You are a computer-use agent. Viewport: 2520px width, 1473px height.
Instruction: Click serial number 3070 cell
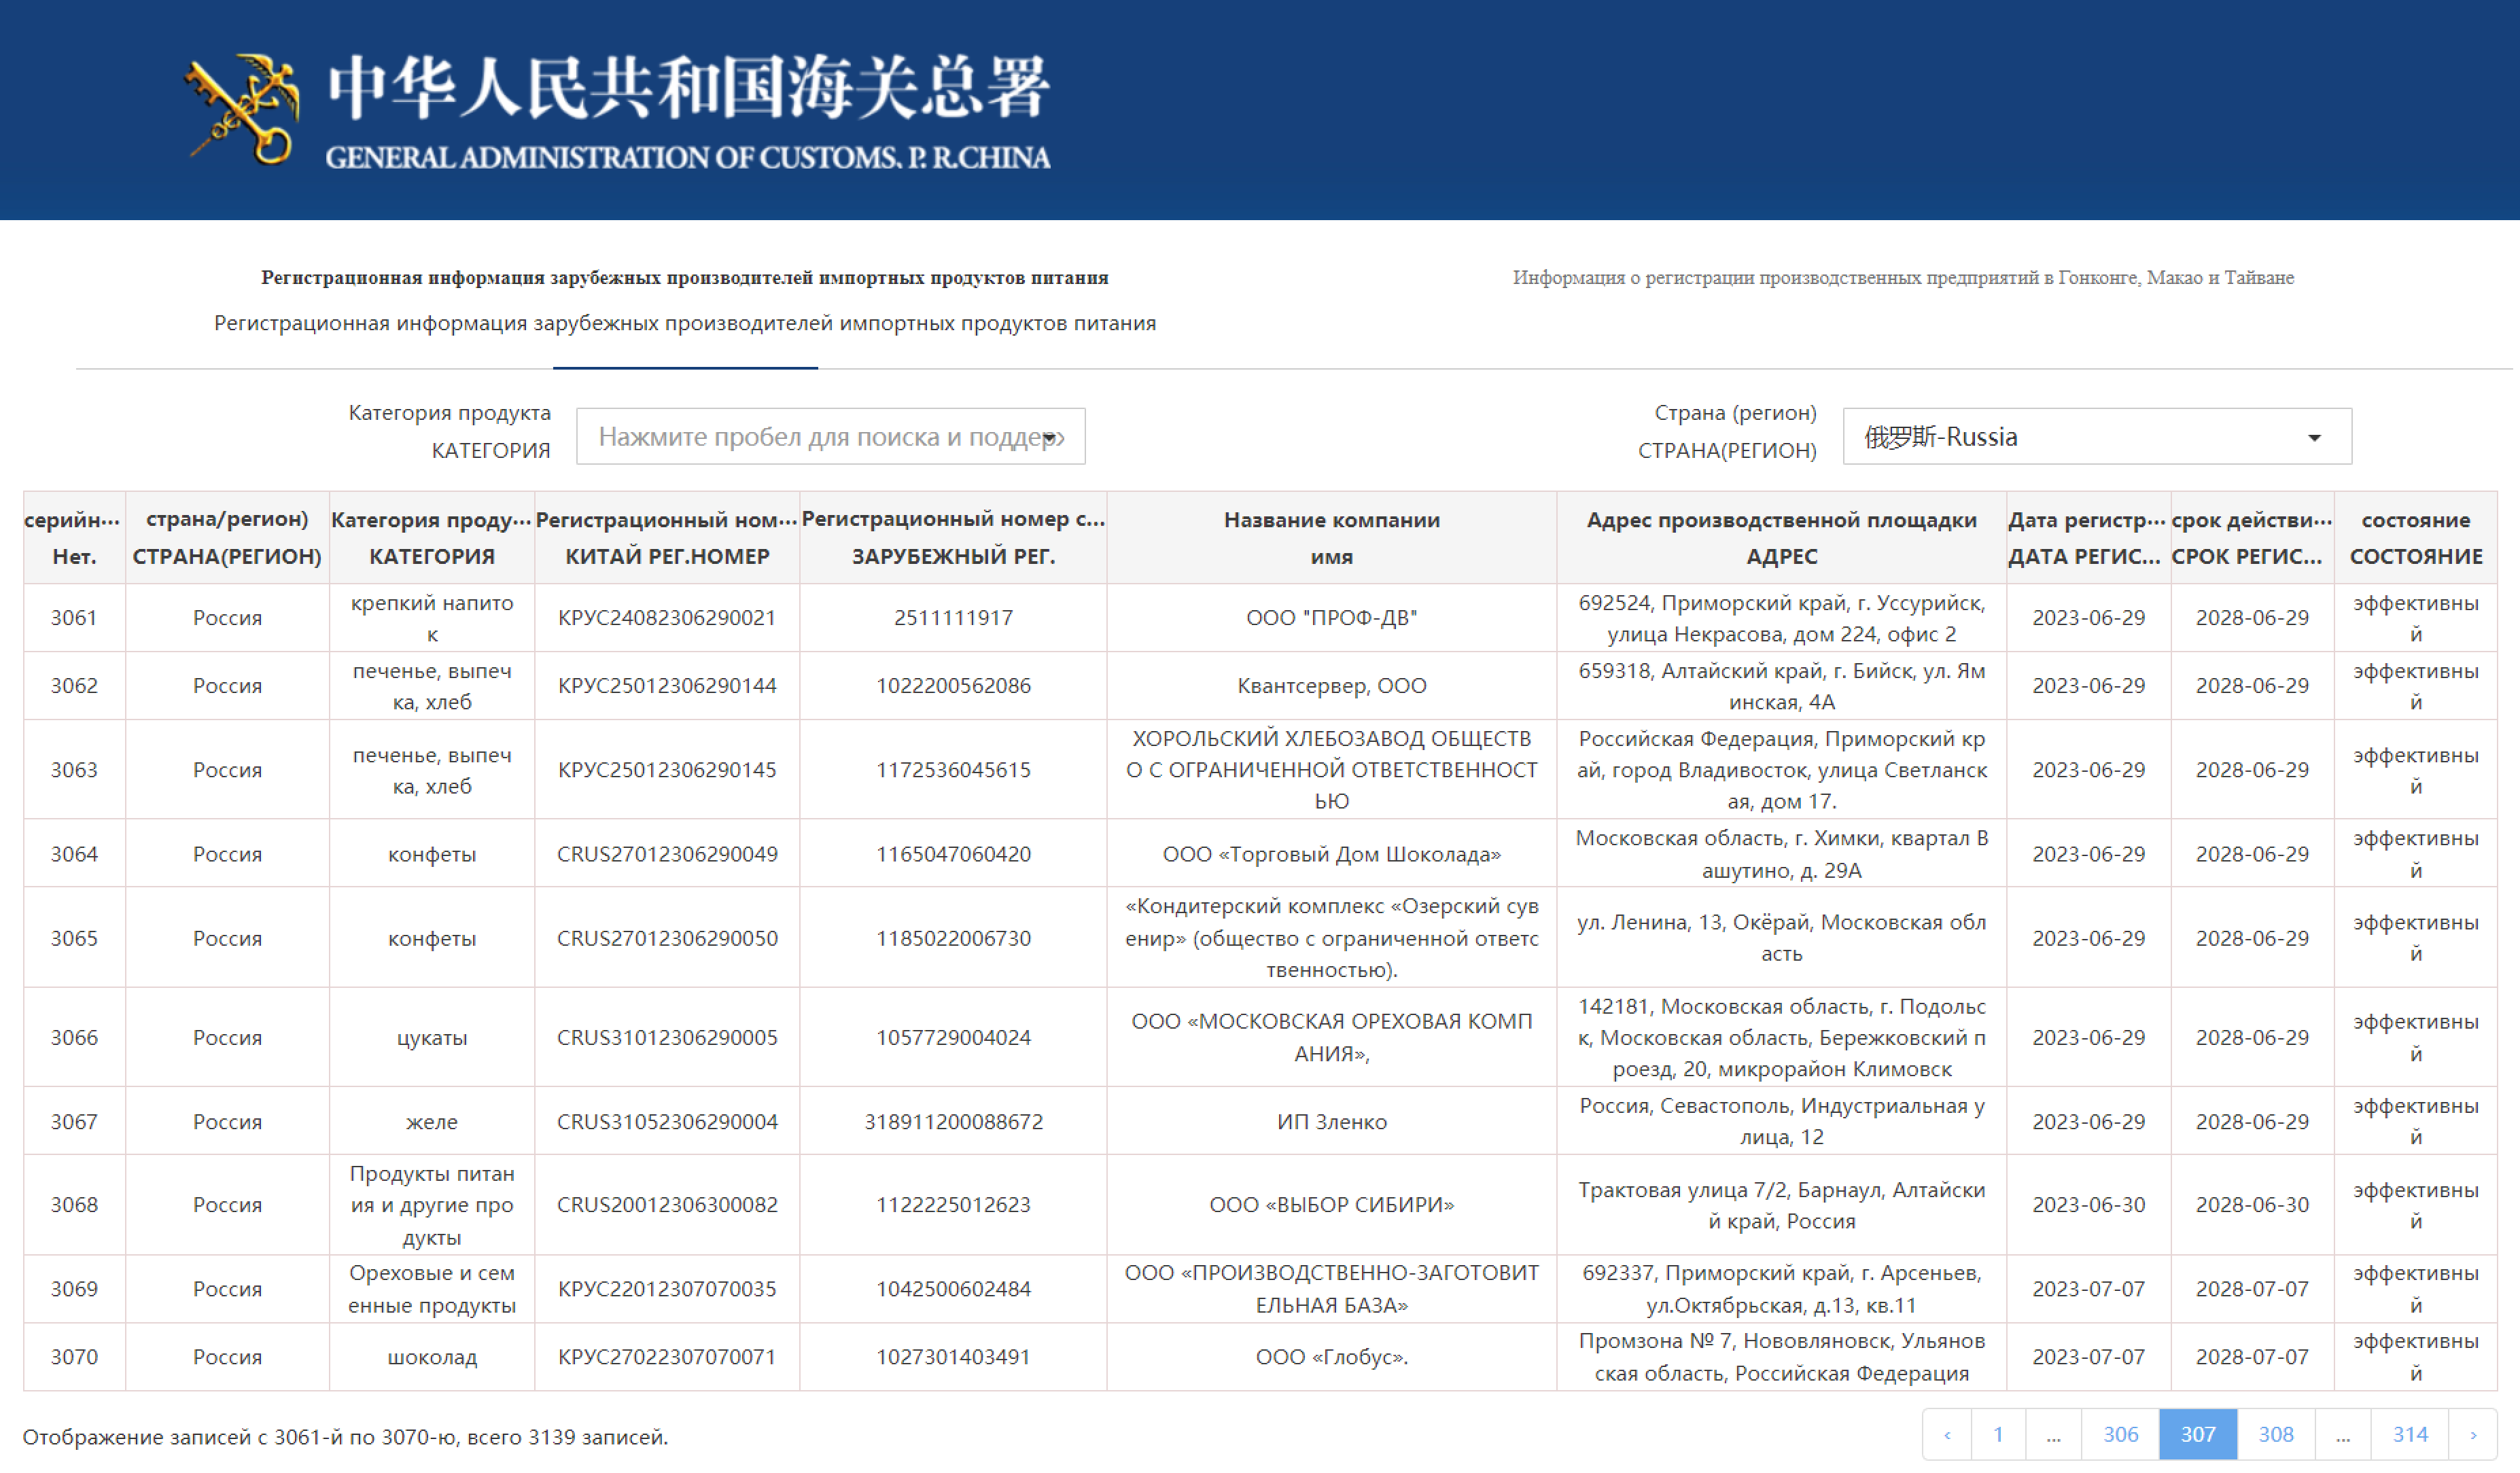coord(74,1357)
